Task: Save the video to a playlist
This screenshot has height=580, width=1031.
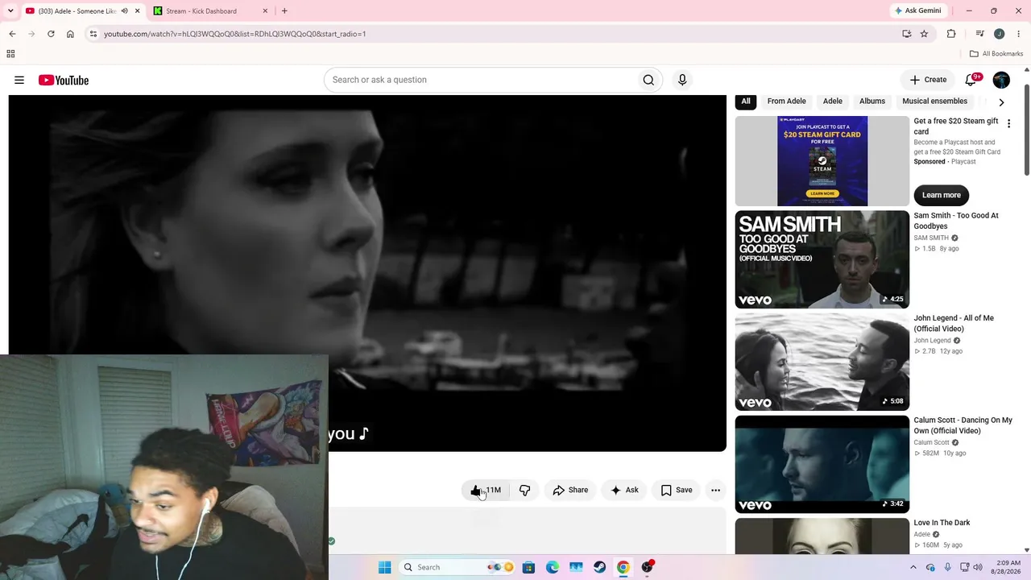Action: point(677,490)
